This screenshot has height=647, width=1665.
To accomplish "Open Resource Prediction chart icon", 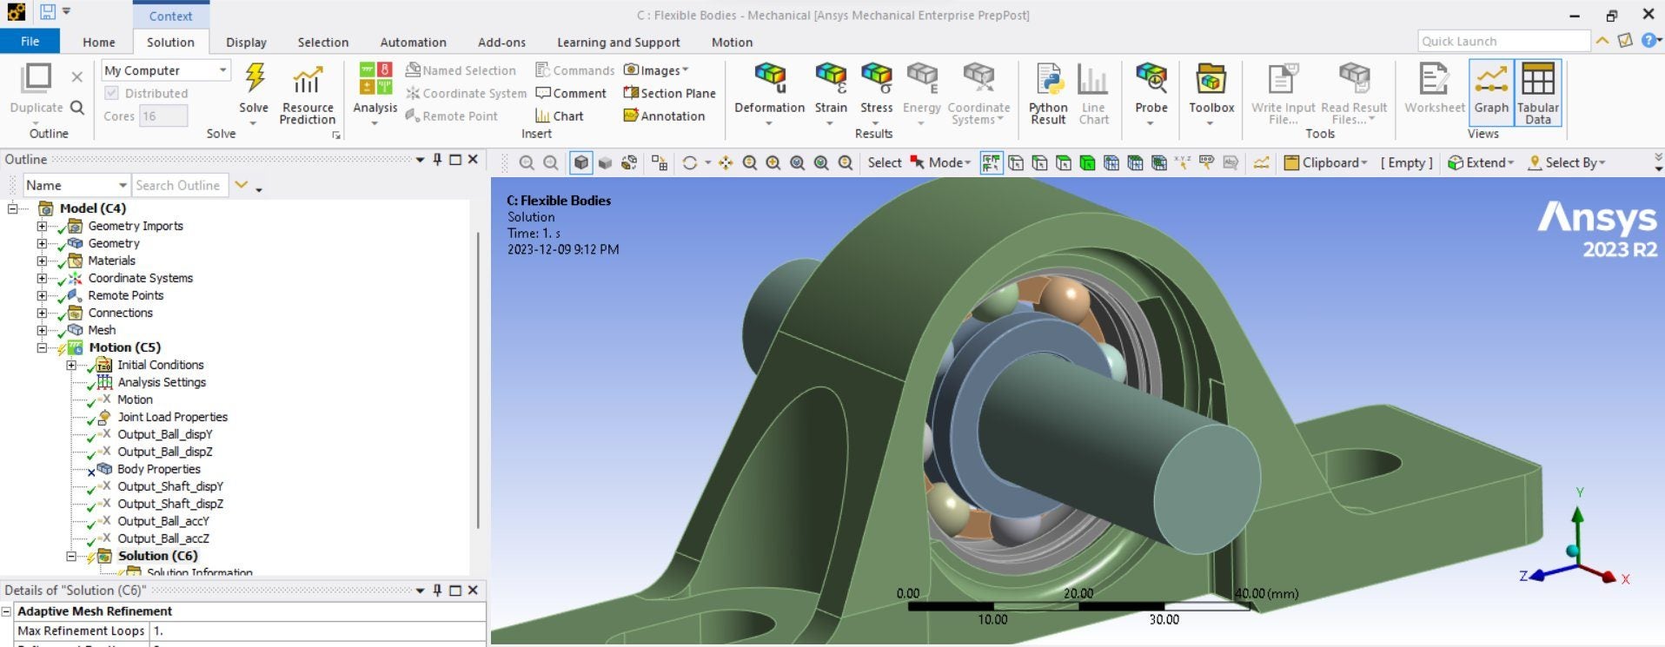I will (307, 79).
